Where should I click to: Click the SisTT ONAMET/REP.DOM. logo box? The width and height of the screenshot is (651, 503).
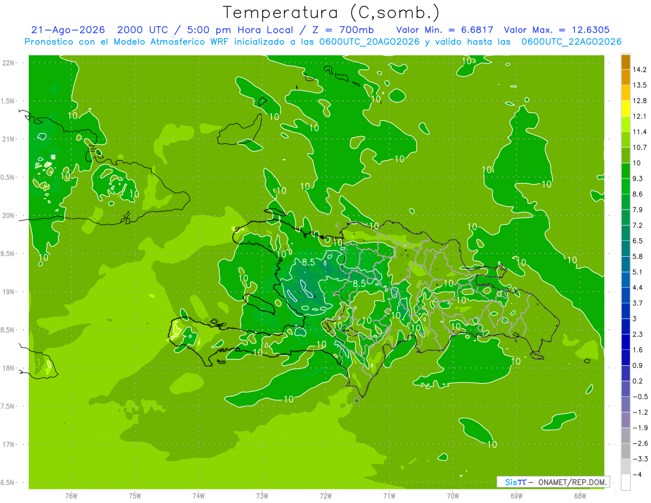[x=553, y=482]
